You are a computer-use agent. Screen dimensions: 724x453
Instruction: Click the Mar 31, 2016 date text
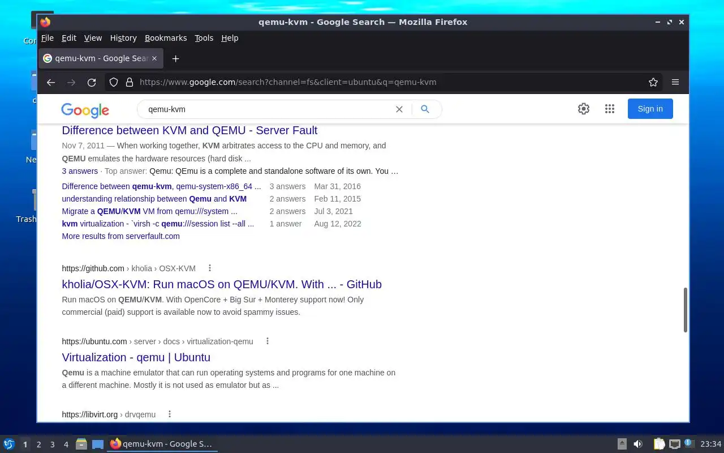(337, 186)
